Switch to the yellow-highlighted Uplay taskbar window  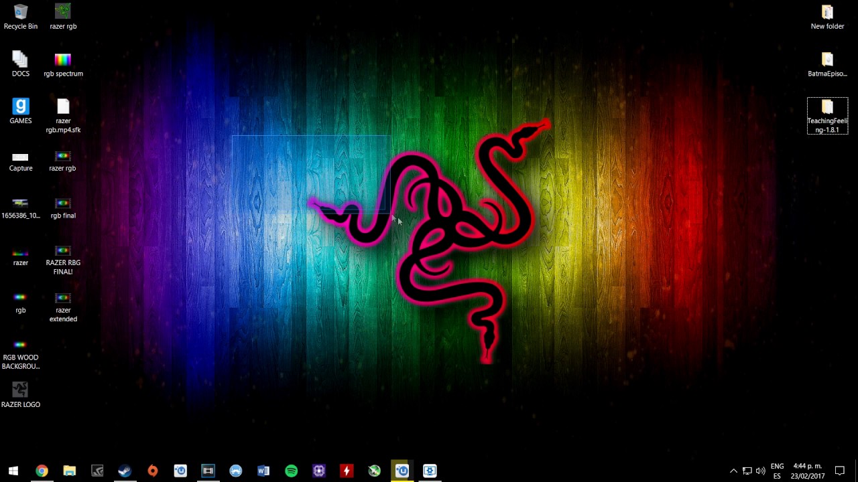click(x=402, y=471)
